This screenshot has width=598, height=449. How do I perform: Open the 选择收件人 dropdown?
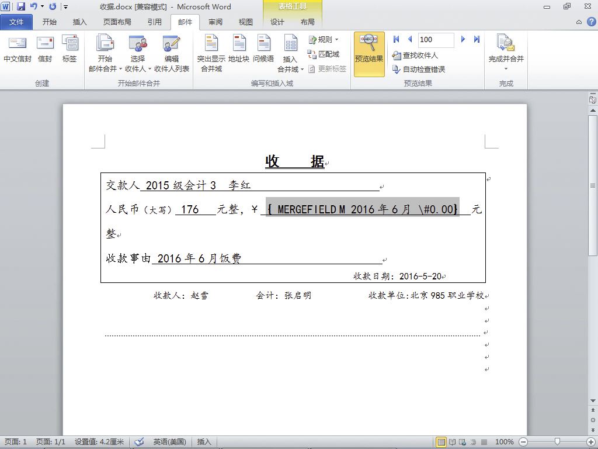(138, 53)
